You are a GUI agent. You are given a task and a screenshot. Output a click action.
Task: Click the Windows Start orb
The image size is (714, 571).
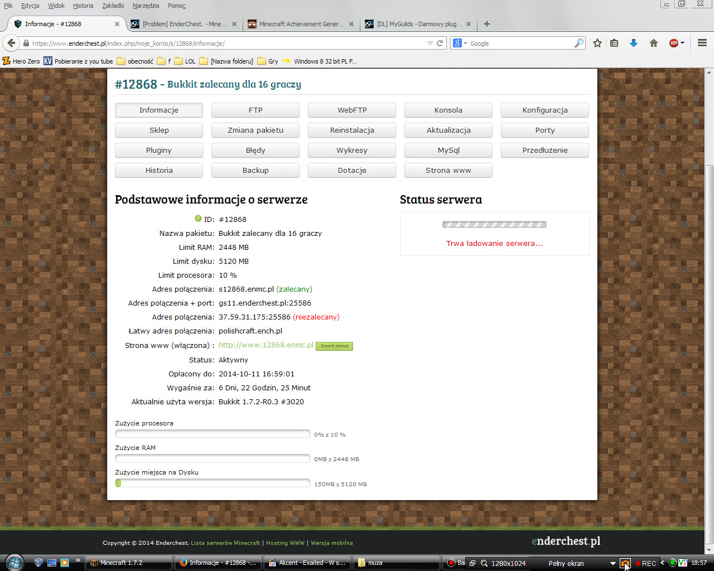click(x=15, y=563)
